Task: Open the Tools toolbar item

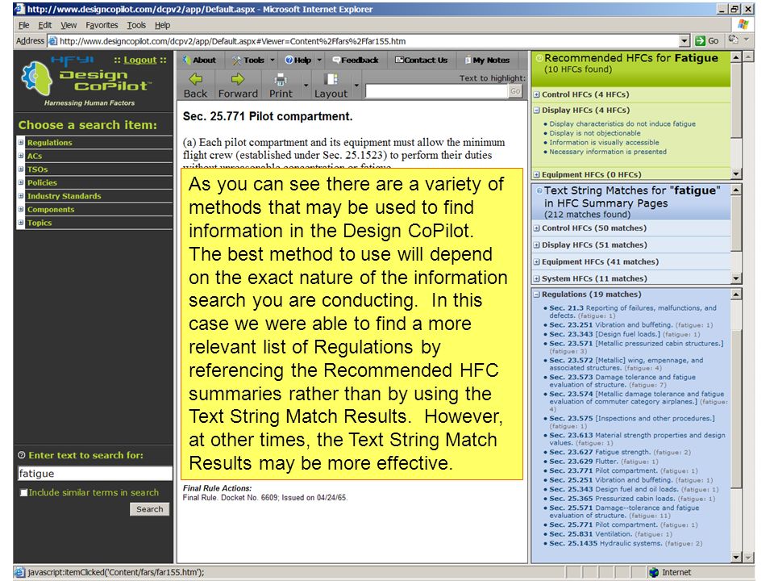Action: (x=249, y=60)
